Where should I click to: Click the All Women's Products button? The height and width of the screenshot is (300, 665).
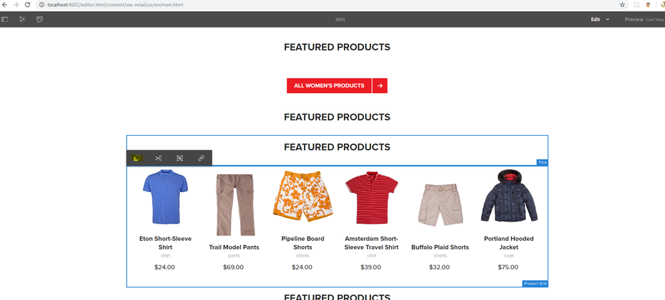tap(329, 86)
